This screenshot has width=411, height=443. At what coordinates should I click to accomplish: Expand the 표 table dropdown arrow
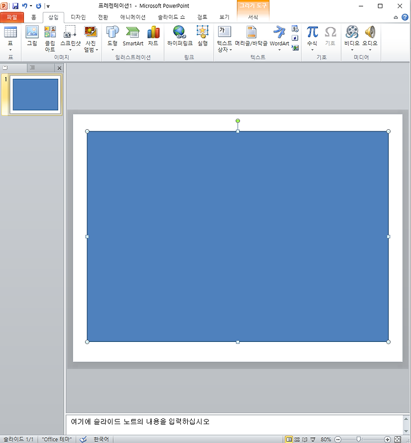tap(10, 50)
